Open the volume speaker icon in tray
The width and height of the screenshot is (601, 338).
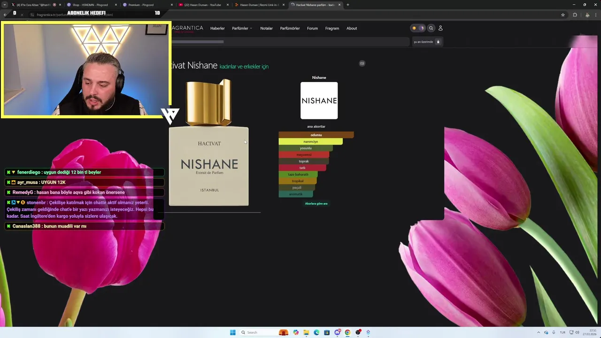point(577,332)
